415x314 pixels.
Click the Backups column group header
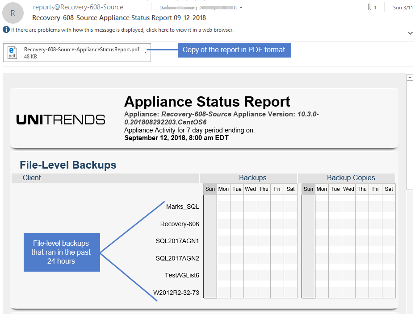click(248, 178)
